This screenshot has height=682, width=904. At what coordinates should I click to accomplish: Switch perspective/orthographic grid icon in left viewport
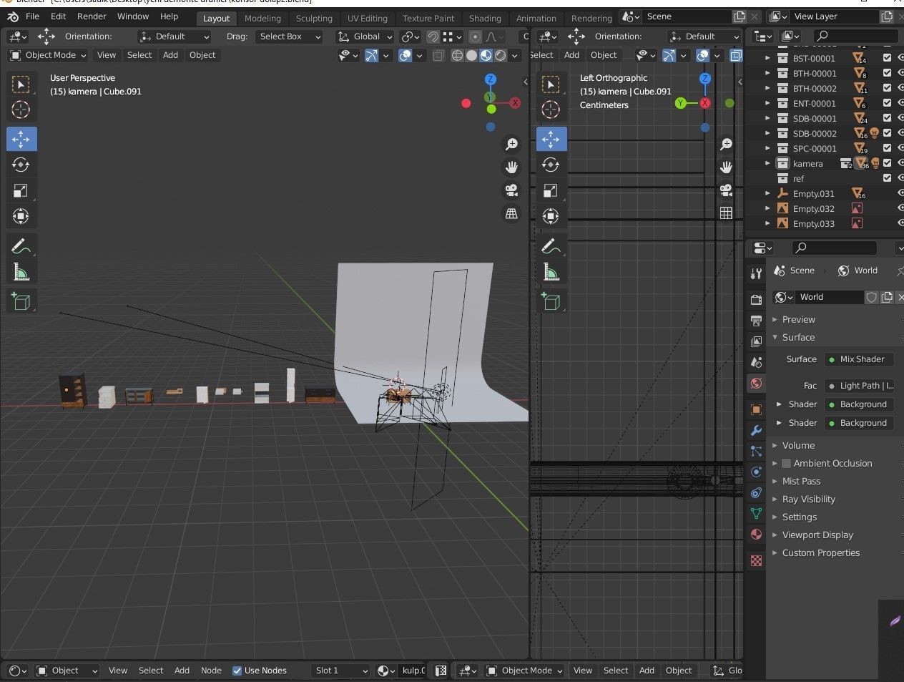coord(511,213)
